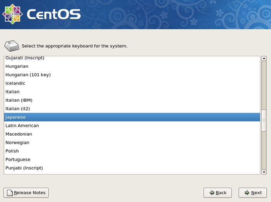This screenshot has height=202, width=271.
Task: Click the Release Notes document icon
Action: [10, 193]
